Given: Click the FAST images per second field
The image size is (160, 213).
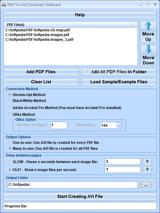Looking at the screenshot, I should (123, 170).
